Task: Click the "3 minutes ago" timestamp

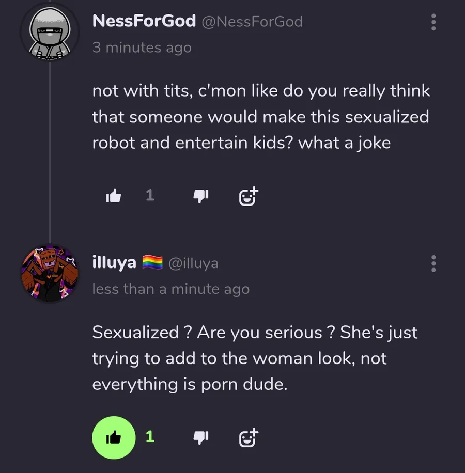Action: [142, 48]
